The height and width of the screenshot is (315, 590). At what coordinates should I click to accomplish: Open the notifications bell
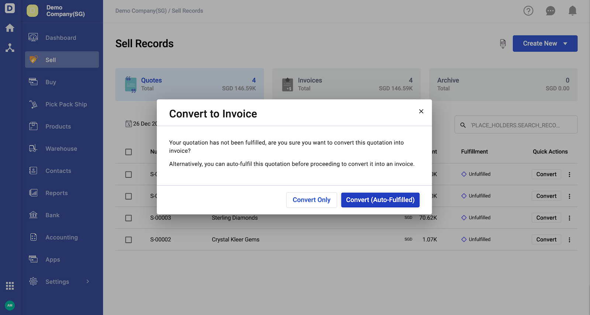(572, 11)
